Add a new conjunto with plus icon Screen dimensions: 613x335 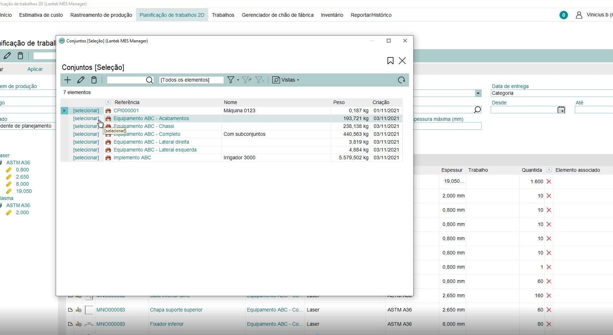point(68,80)
